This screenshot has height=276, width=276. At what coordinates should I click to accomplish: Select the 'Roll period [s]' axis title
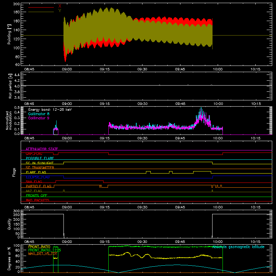(x=10, y=86)
